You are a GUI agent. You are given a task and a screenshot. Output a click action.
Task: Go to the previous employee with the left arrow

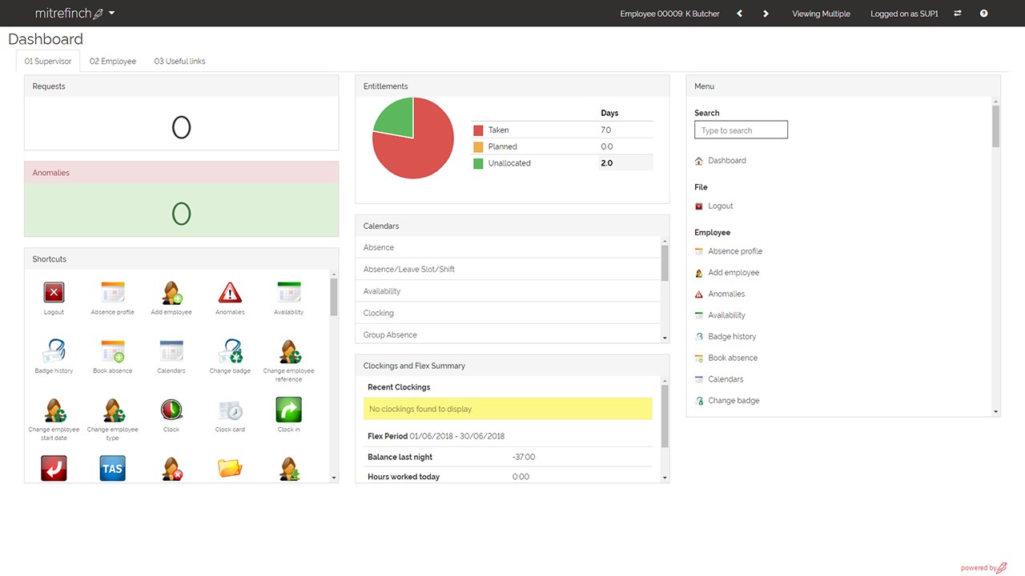[x=739, y=14]
